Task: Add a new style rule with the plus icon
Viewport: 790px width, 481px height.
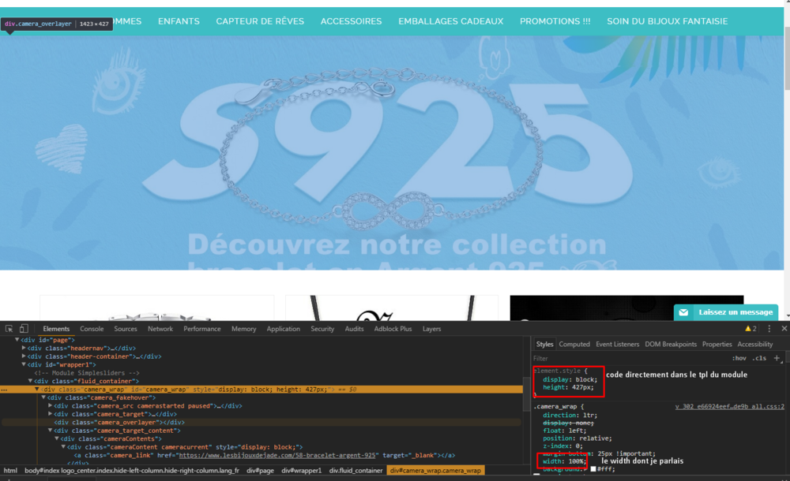Action: [x=776, y=358]
